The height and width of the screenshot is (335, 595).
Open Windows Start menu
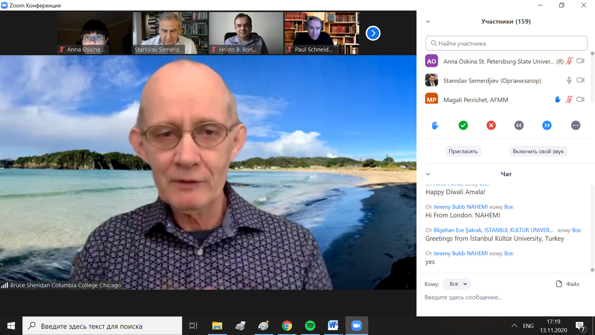pos(11,326)
